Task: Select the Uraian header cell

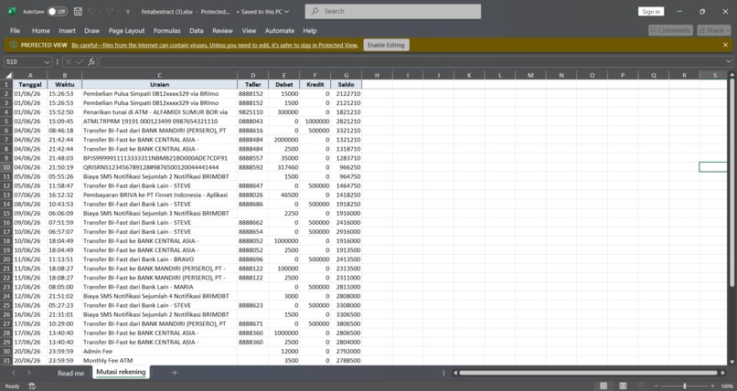Action: pyautogui.click(x=159, y=84)
